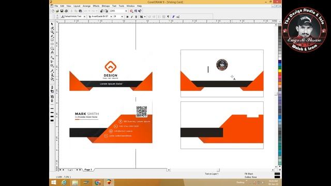Open the zoom level dropdown

coord(126,11)
